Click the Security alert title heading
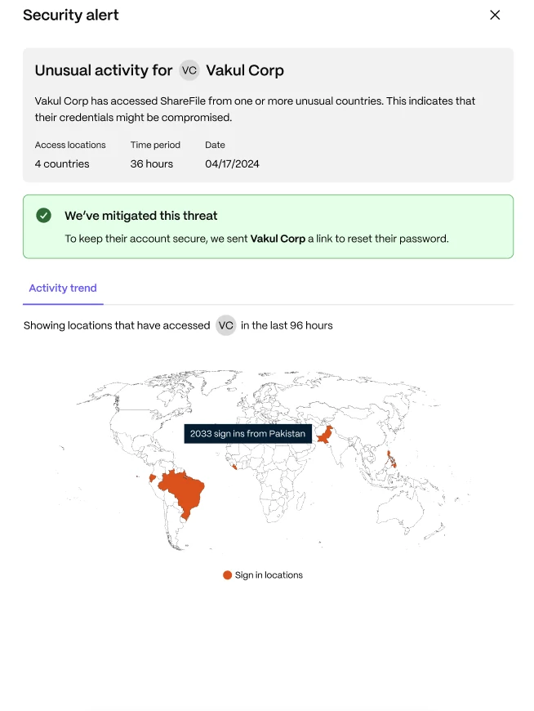 coord(71,15)
